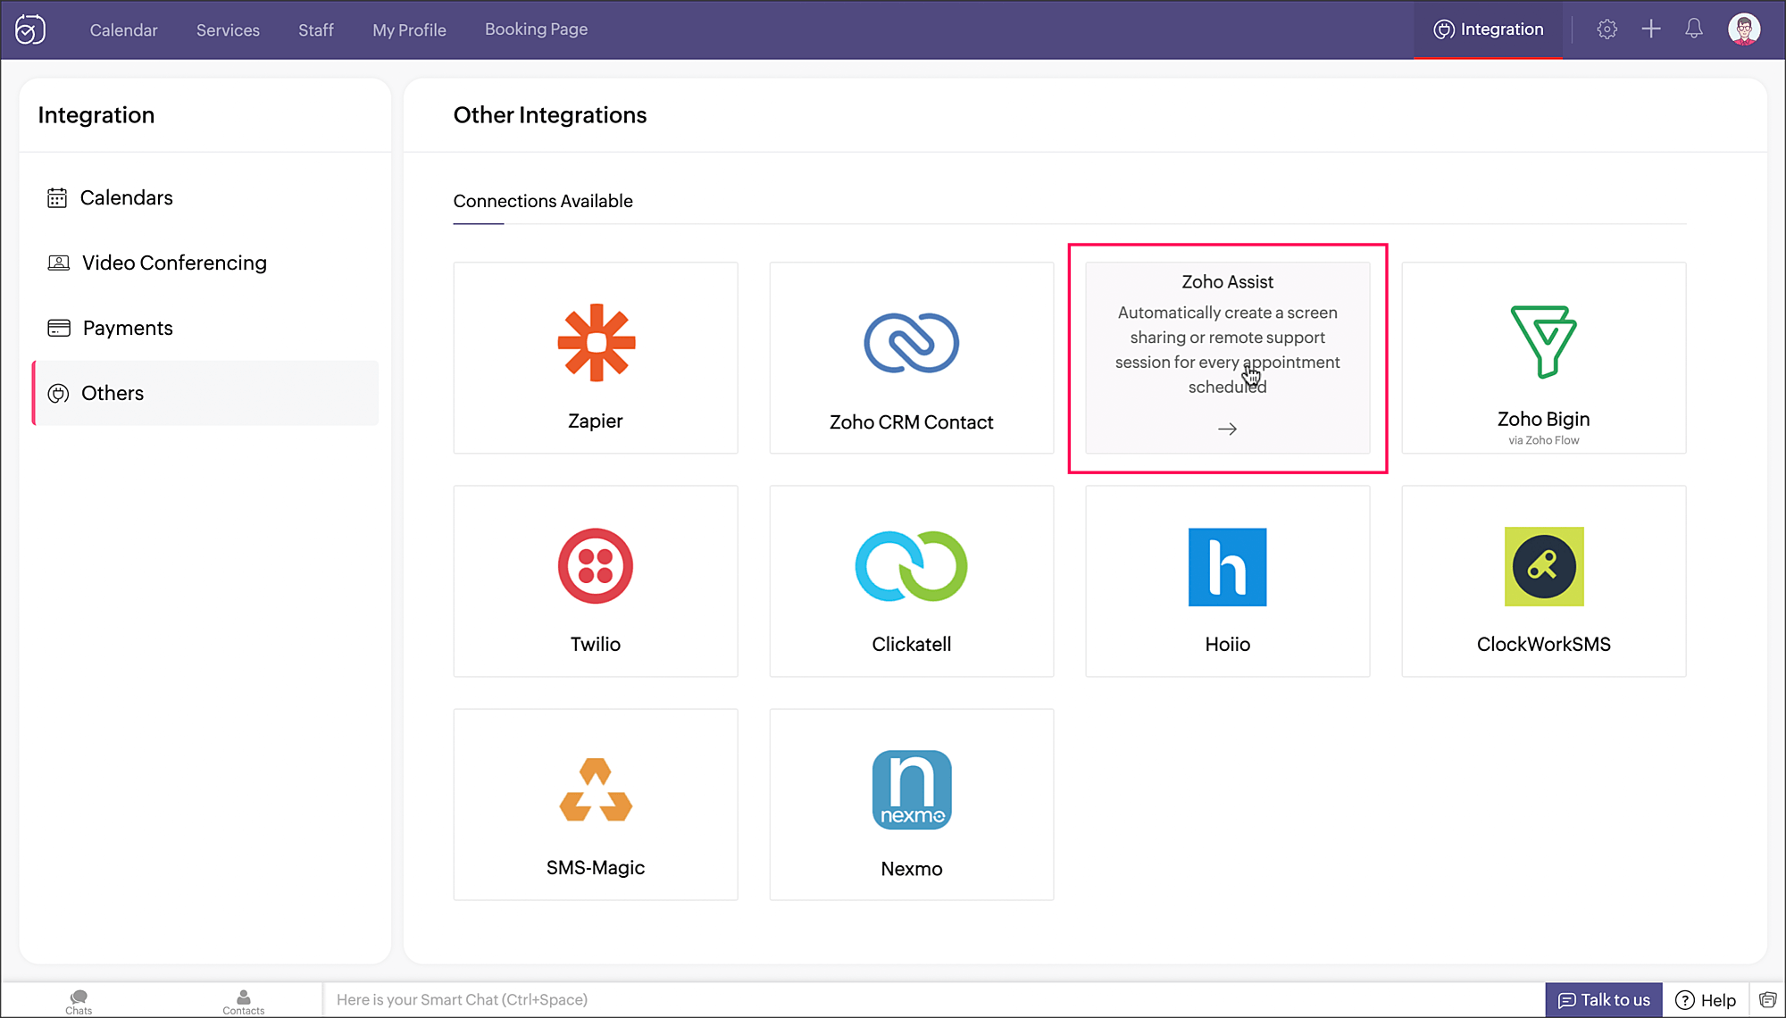This screenshot has width=1786, height=1018.
Task: Go to the Staff section
Action: pyautogui.click(x=315, y=29)
